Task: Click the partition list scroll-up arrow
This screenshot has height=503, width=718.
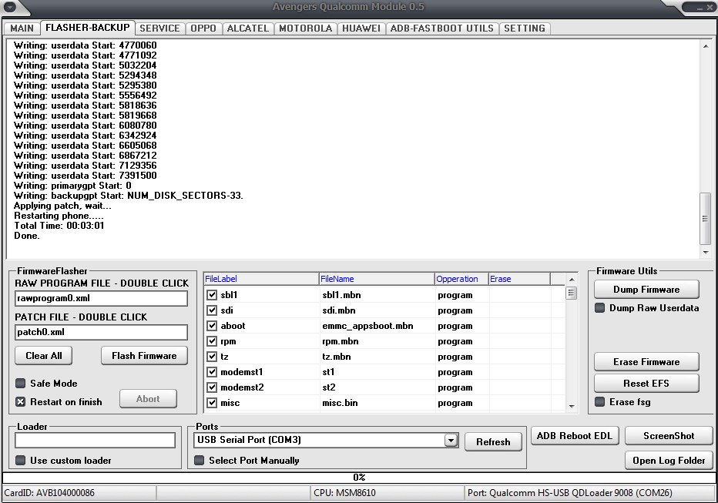Action: (x=572, y=279)
